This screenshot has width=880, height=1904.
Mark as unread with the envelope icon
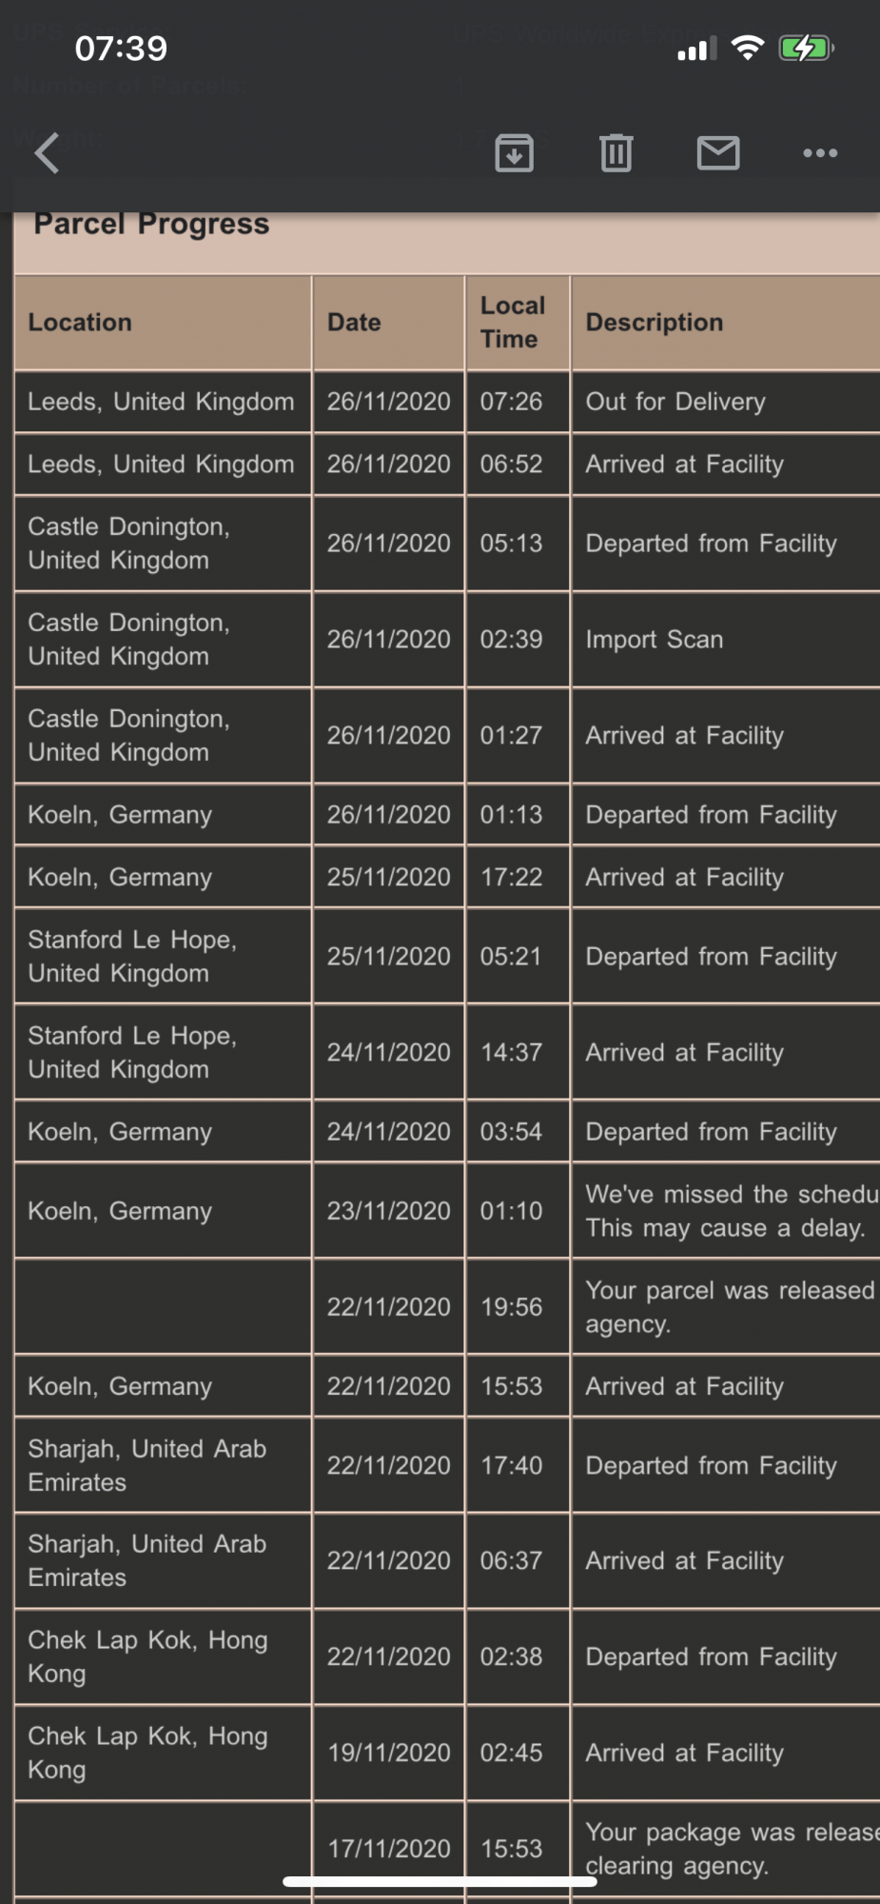tap(718, 152)
